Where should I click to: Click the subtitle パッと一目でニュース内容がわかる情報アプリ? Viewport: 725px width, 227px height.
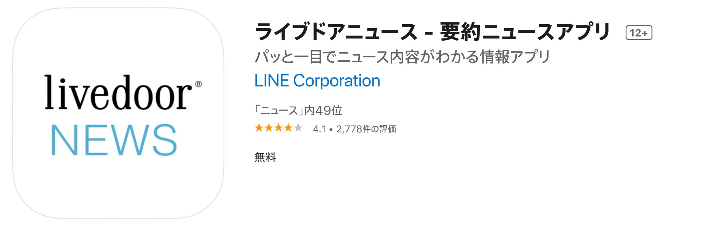[402, 57]
